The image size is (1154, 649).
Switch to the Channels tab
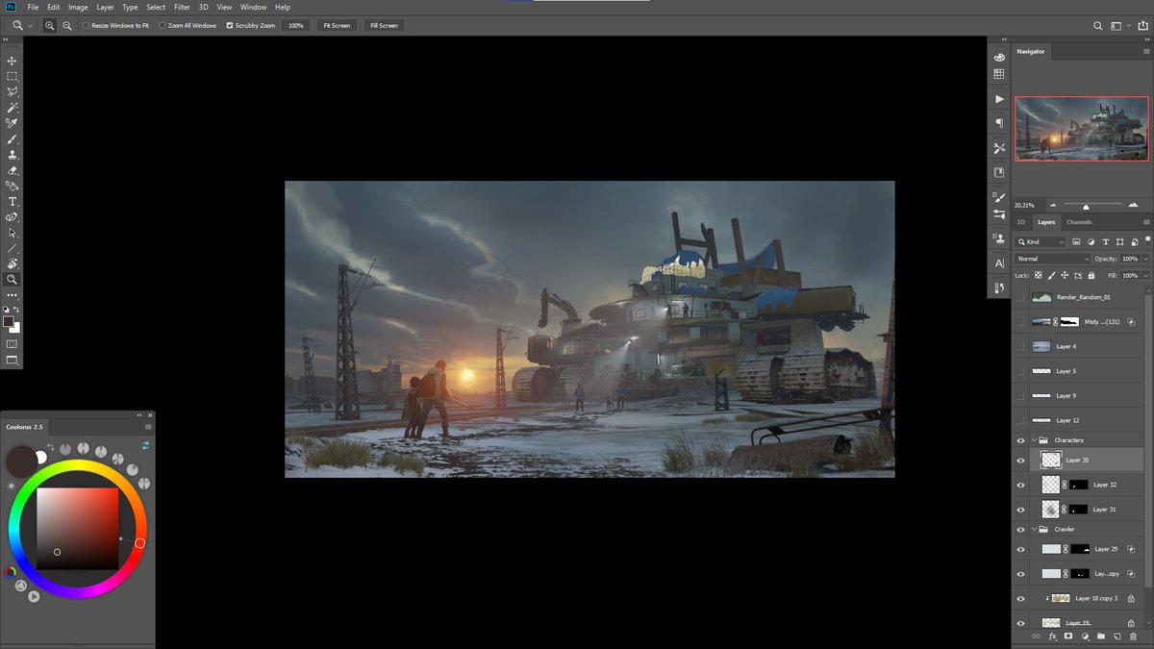[x=1079, y=222]
